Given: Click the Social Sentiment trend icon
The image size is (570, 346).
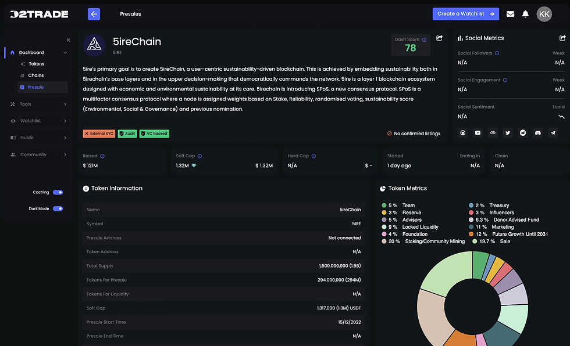Looking at the screenshot, I should pos(561,117).
